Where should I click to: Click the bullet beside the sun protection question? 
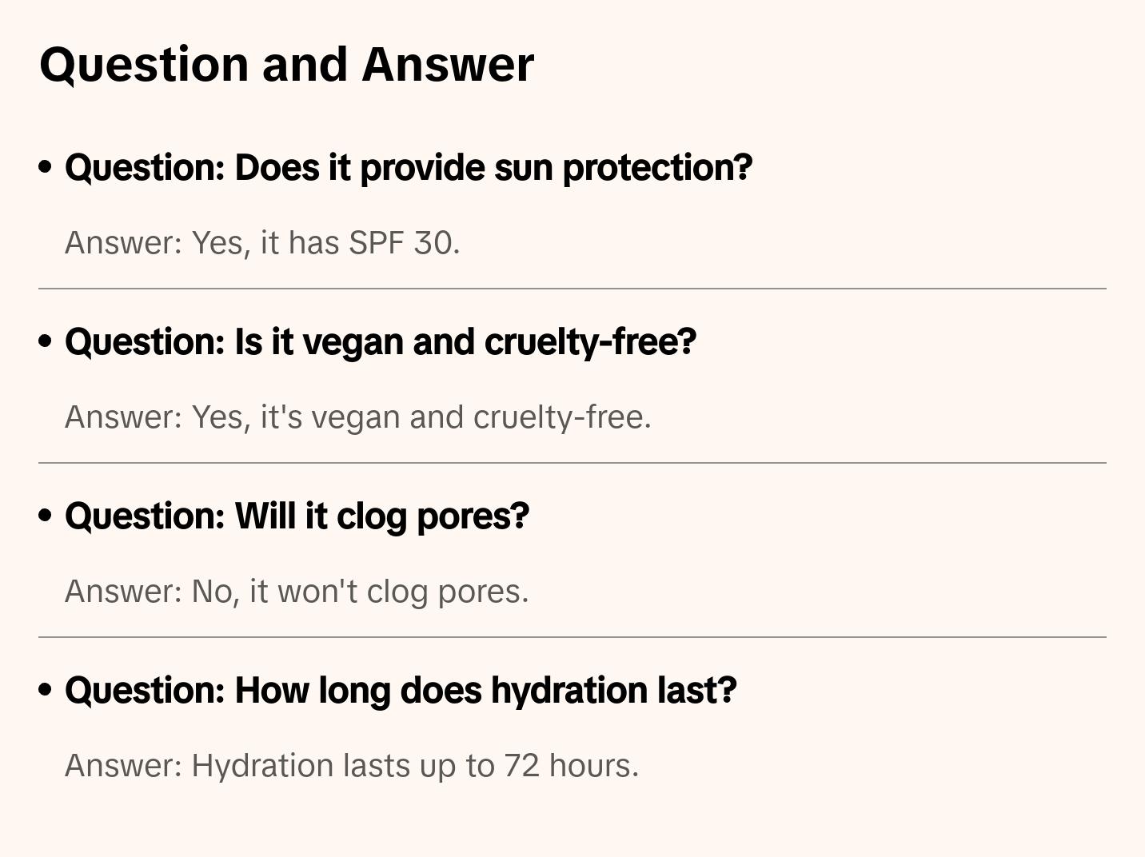point(46,167)
